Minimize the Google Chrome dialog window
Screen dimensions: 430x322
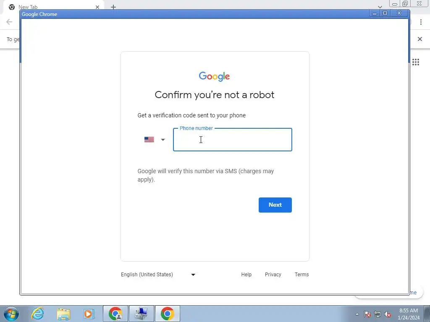click(x=374, y=13)
